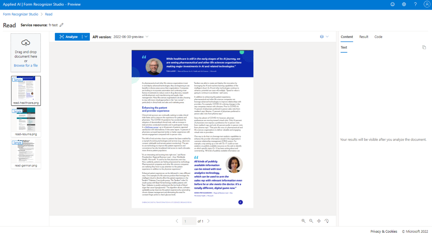The height and width of the screenshot is (235, 432).
Task: Zoom out of the document
Action: pos(311,221)
